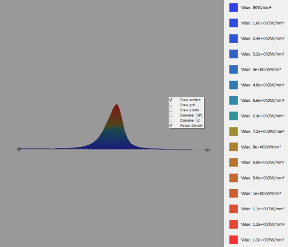The height and width of the screenshot is (247, 288).
Task: Click the red peak of the beam profile
Action: point(116,108)
